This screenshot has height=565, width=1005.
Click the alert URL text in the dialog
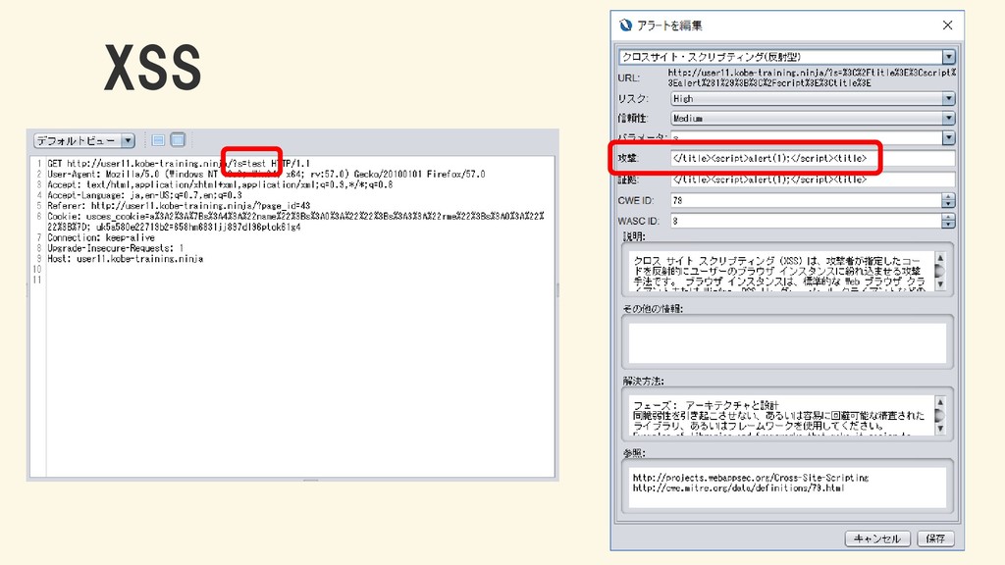point(812,77)
